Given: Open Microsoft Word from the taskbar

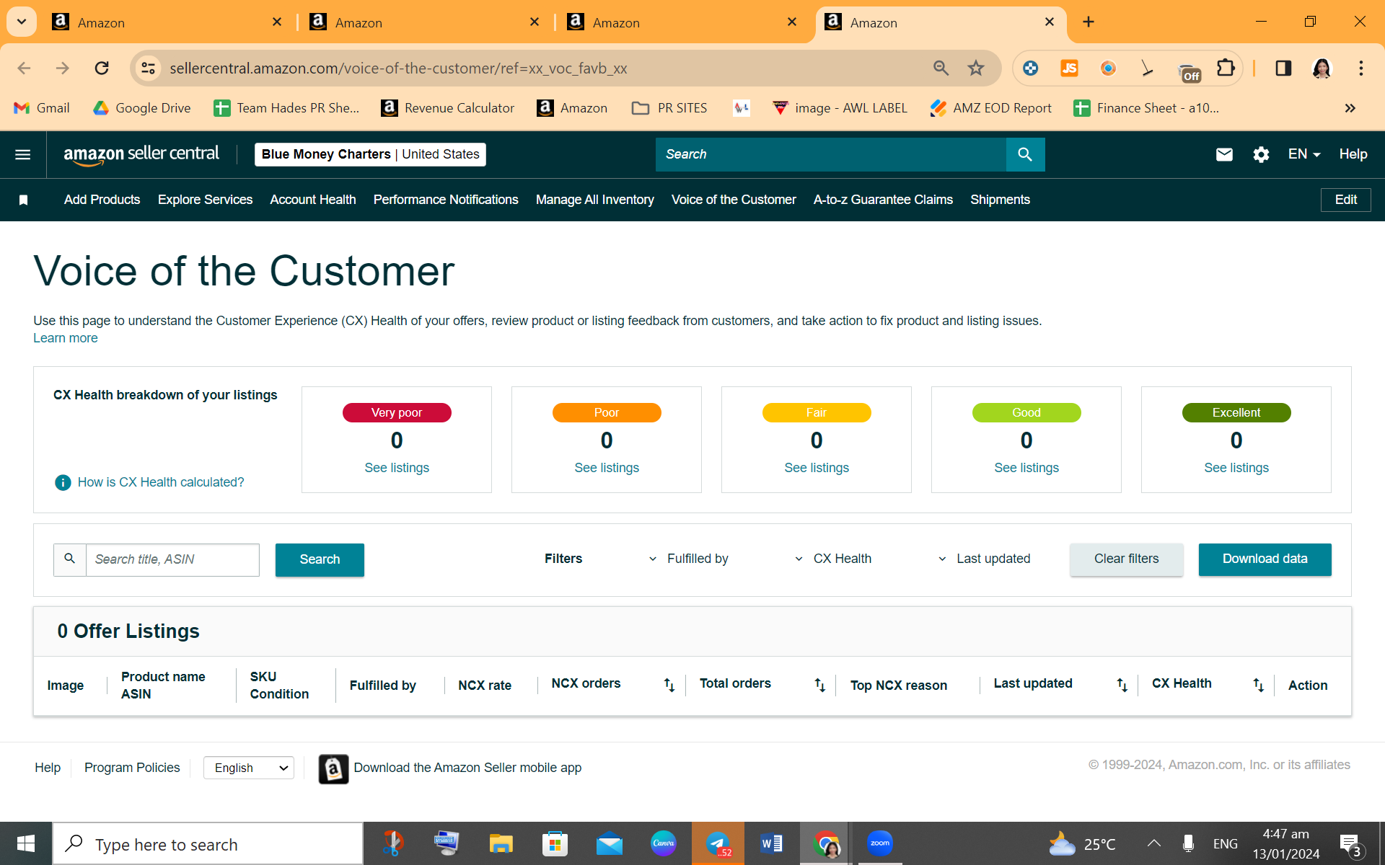Looking at the screenshot, I should (771, 843).
